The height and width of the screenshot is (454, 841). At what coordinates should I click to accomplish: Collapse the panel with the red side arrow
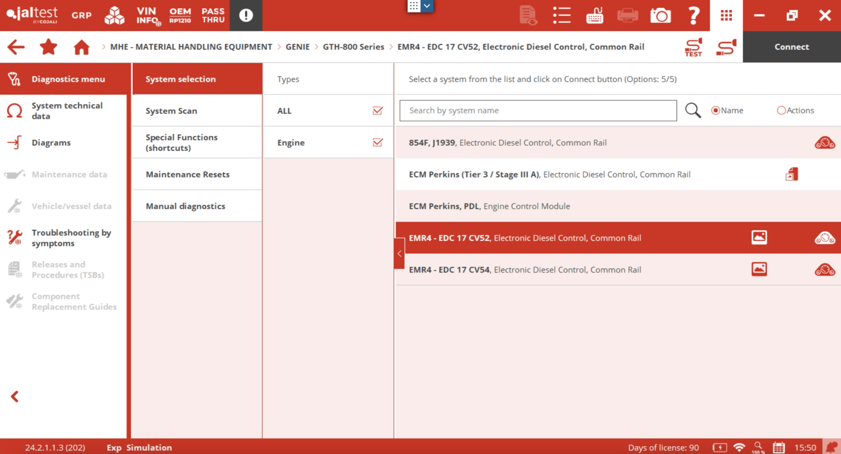399,253
